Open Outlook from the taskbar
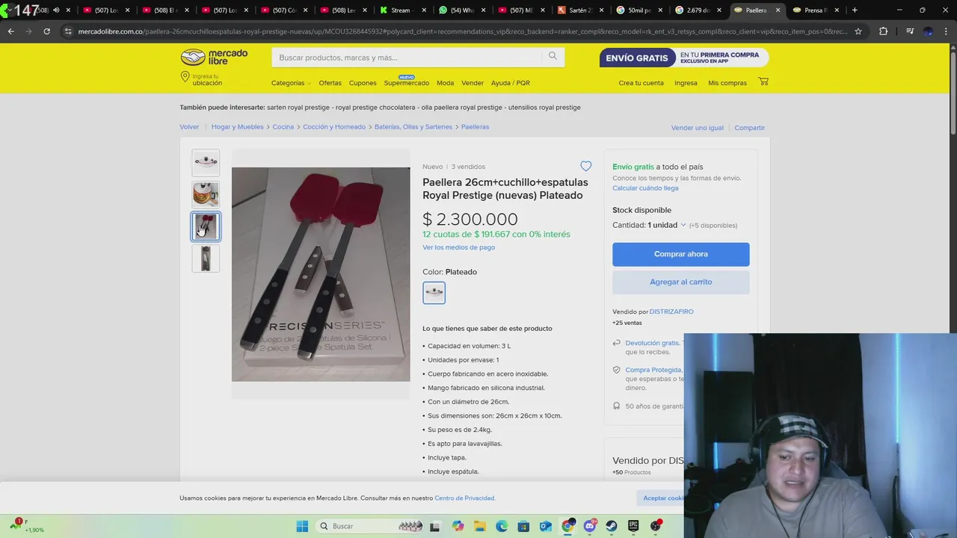 pyautogui.click(x=546, y=526)
